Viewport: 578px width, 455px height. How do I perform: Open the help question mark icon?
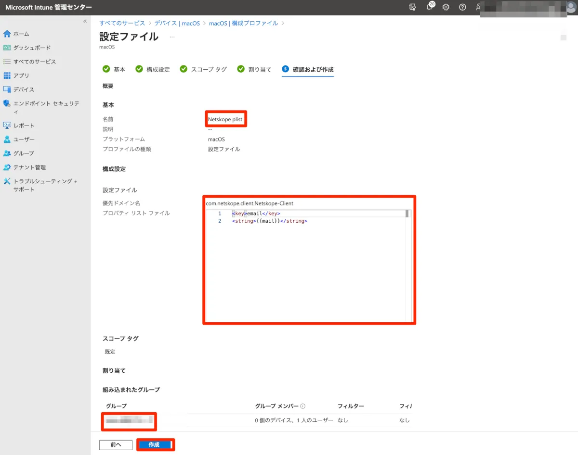(x=462, y=7)
